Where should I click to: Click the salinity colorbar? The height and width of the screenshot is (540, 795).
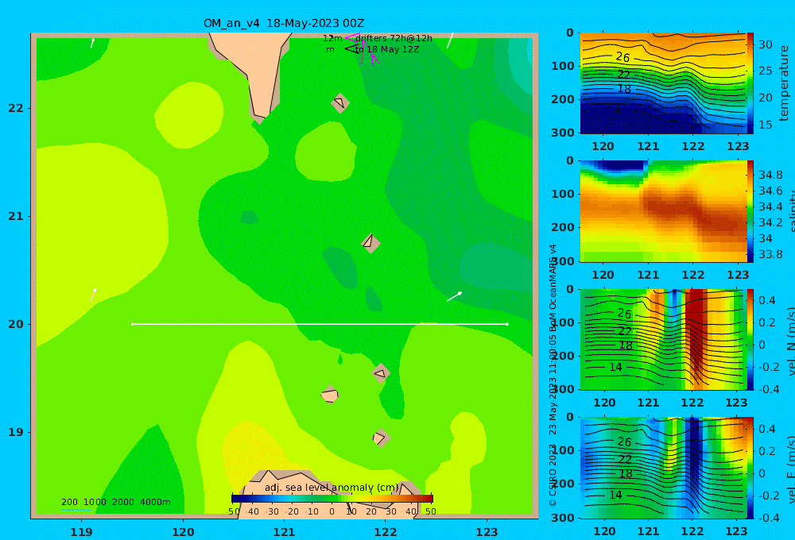750,211
